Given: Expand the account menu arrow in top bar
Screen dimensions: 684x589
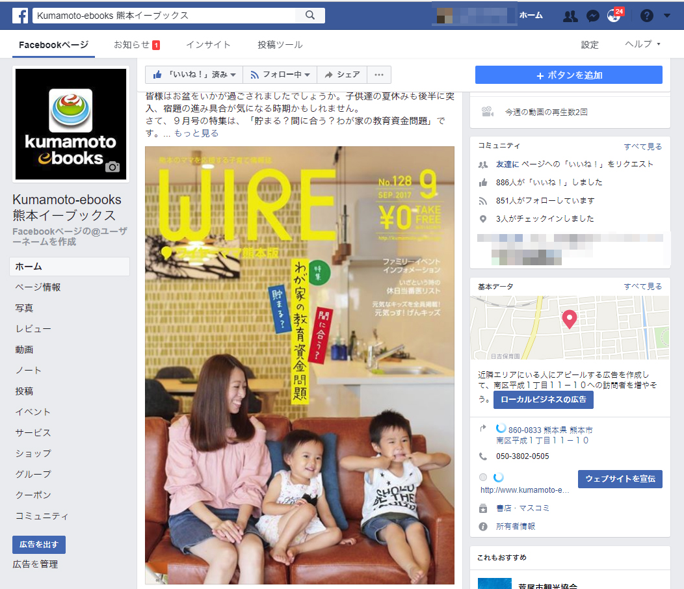Looking at the screenshot, I should (667, 16).
